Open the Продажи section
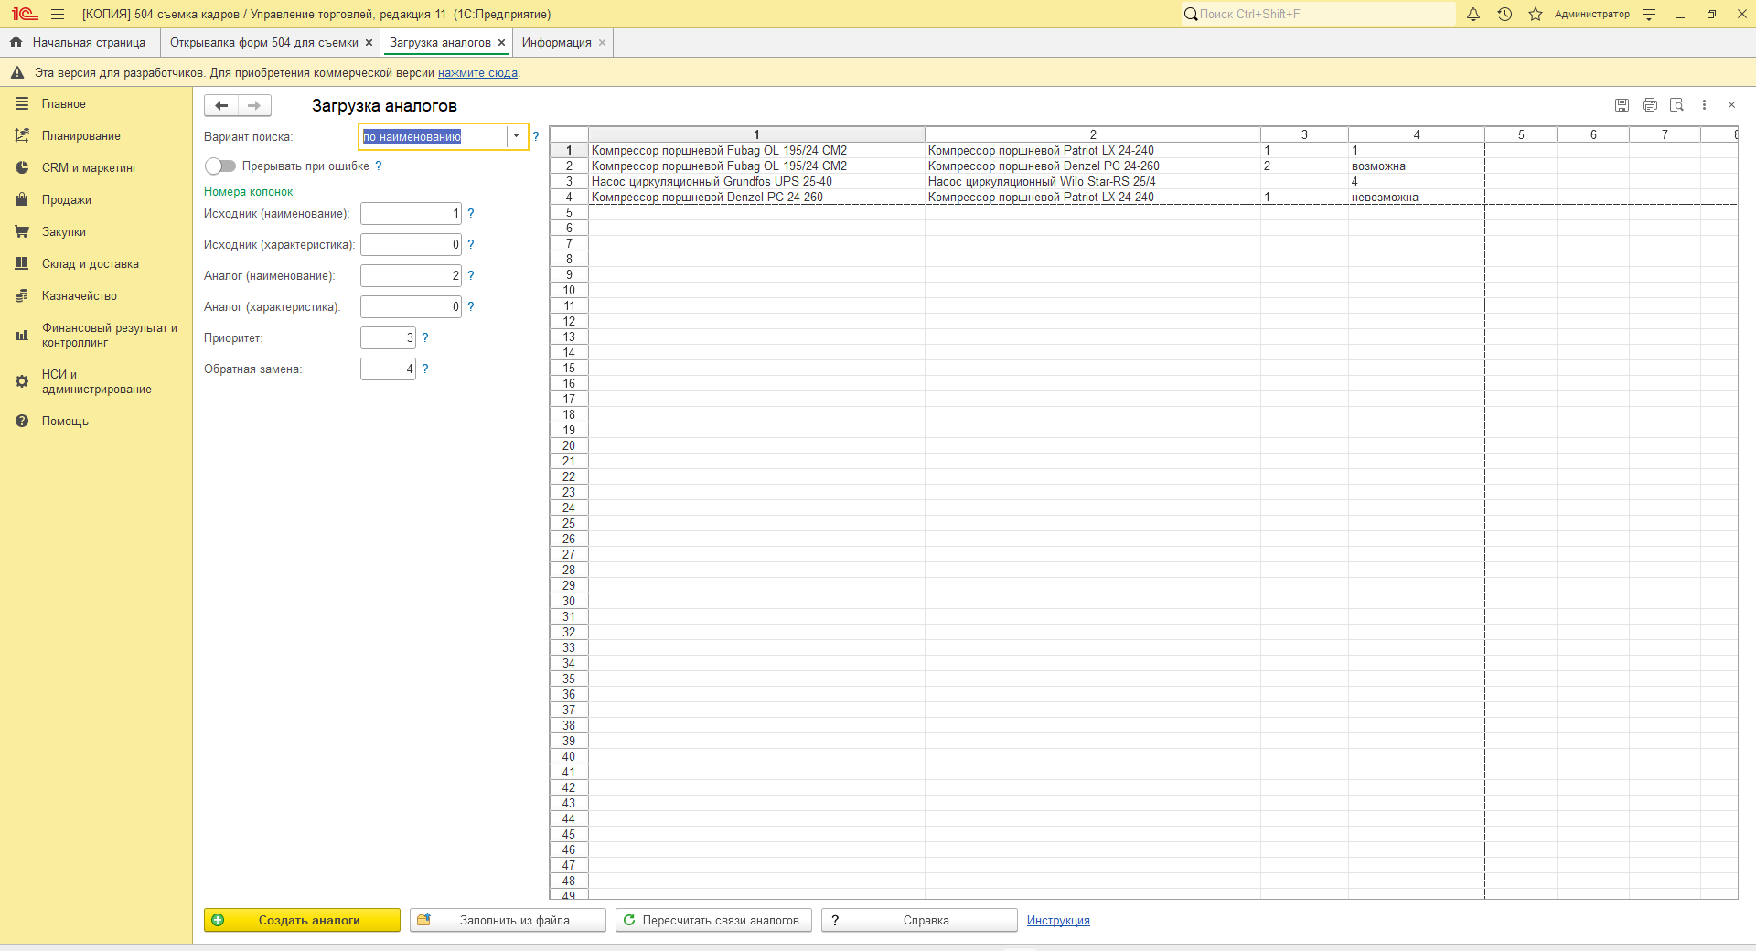Viewport: 1756px width, 951px height. pyautogui.click(x=67, y=199)
